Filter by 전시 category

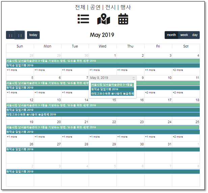point(110,7)
